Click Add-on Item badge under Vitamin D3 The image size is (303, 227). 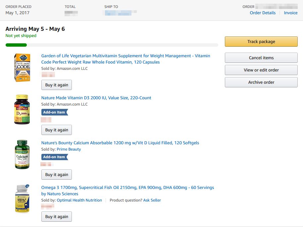(55, 112)
